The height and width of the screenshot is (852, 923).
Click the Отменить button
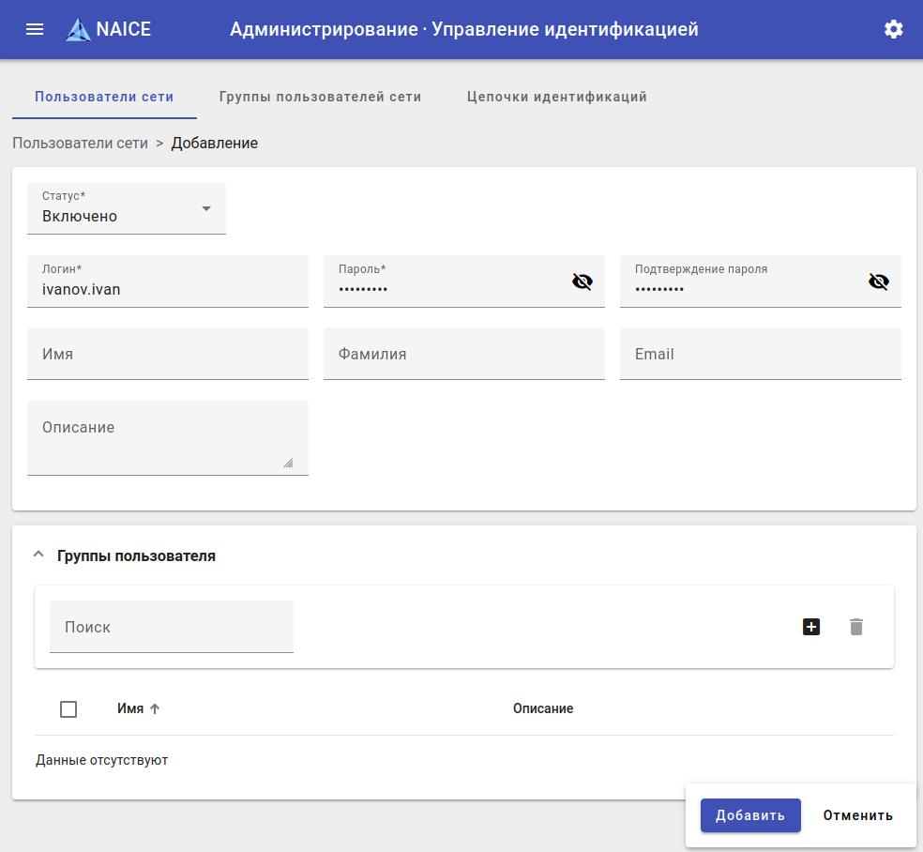point(857,815)
